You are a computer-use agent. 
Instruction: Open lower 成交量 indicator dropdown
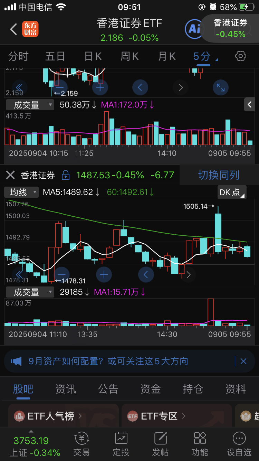(x=30, y=292)
